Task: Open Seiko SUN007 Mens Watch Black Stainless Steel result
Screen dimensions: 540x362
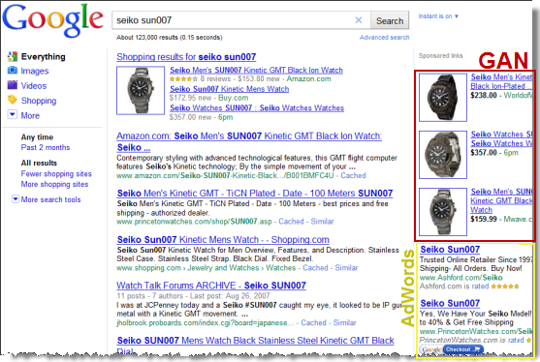Action: [x=255, y=345]
